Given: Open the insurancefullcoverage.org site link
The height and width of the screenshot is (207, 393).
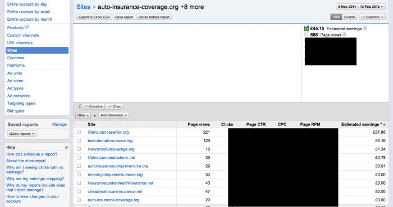Looking at the screenshot, I should pos(111,149).
